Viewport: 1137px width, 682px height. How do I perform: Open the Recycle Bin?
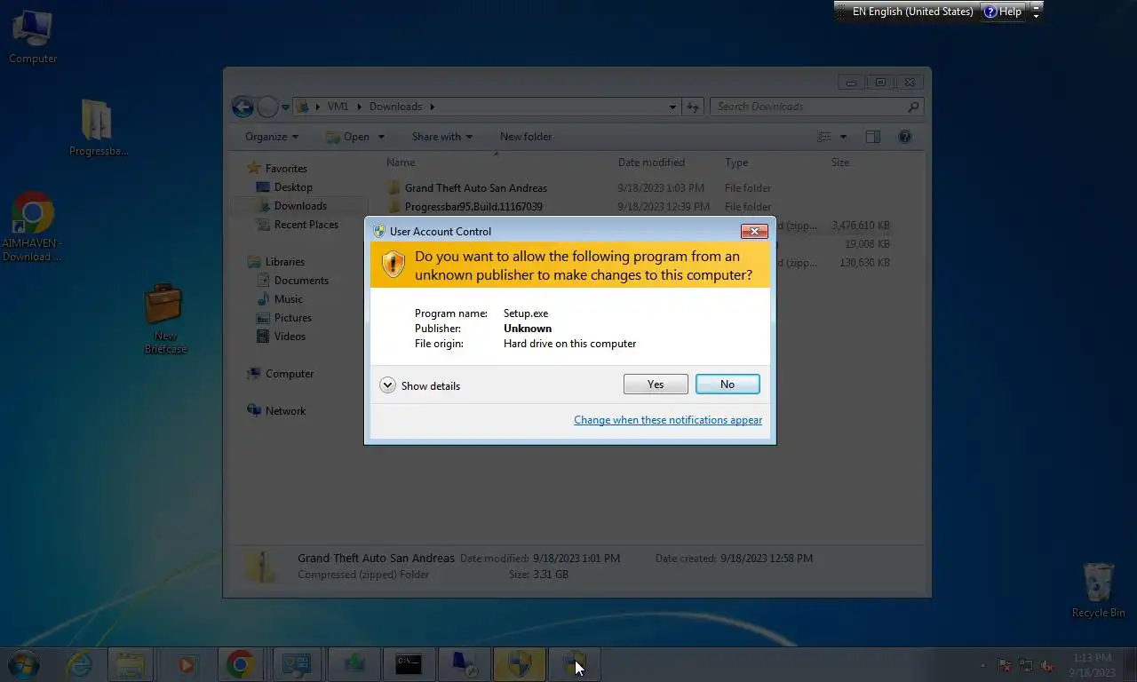click(x=1099, y=590)
